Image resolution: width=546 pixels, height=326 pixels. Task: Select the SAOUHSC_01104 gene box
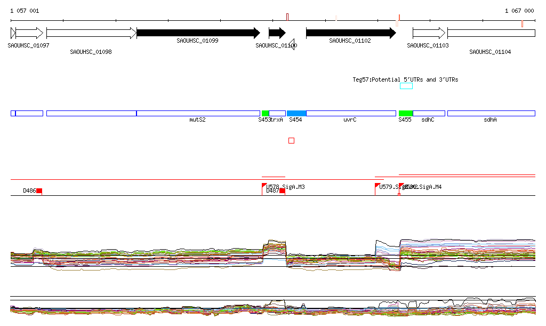[x=491, y=33]
